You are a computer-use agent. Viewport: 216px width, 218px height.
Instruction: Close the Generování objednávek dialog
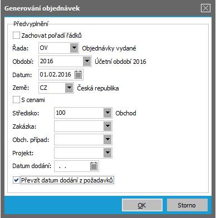[205, 8]
